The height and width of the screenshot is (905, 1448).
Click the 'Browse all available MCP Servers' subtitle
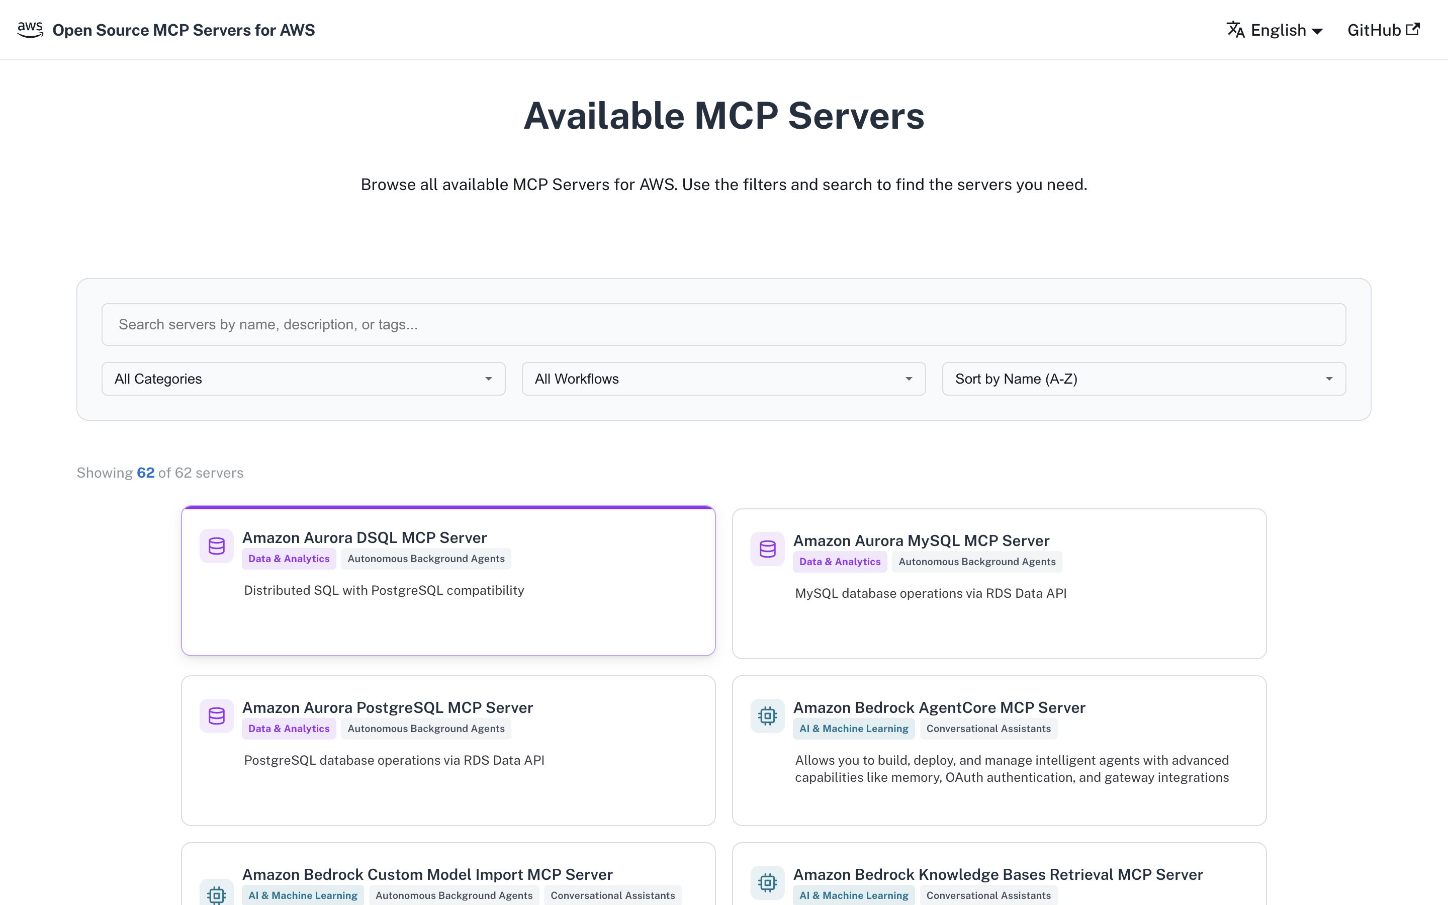pos(724,185)
